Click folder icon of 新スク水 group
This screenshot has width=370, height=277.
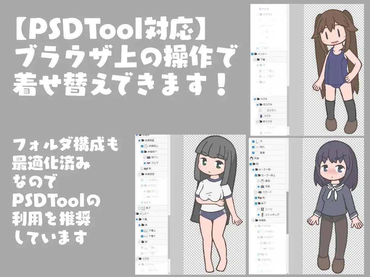[x=261, y=122]
